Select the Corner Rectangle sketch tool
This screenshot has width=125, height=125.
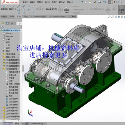19,10
